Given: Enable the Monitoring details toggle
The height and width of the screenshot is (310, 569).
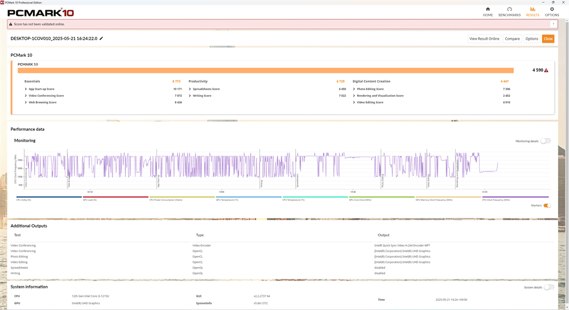Looking at the screenshot, I should click(545, 141).
